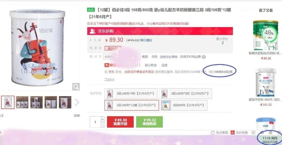
Task: Click the green 单独购买 ¥99.32 button
Action: pos(149,122)
